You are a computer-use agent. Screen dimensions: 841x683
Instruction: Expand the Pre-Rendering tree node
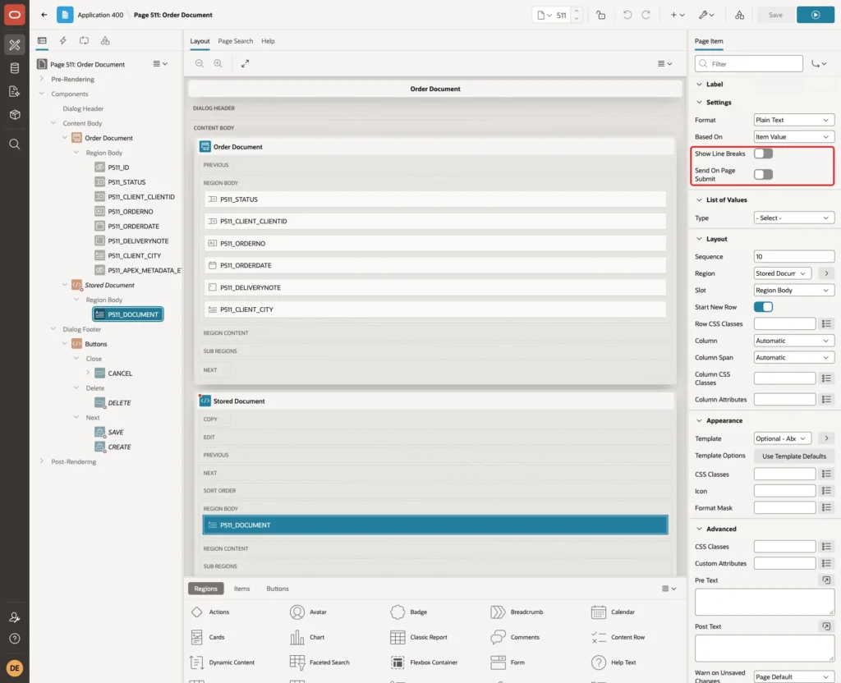42,79
